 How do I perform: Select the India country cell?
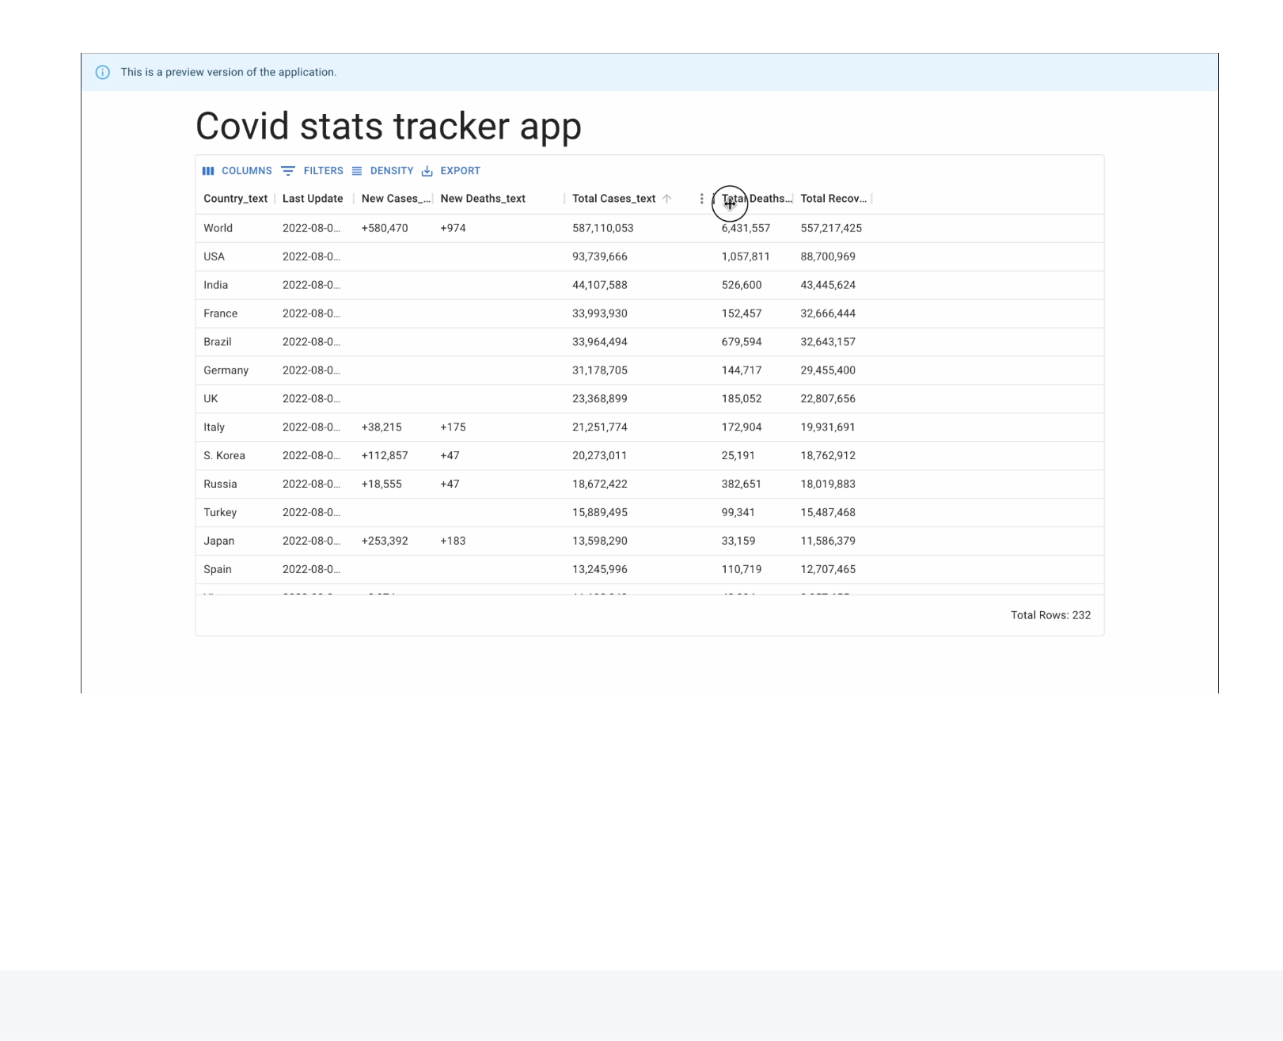215,285
